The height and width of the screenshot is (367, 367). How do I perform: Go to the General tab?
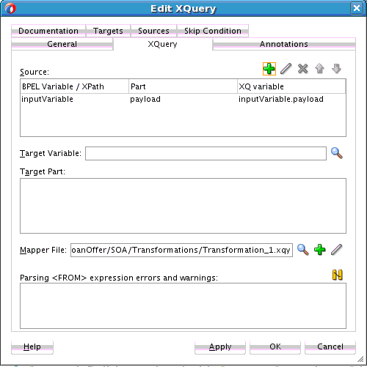pos(62,44)
